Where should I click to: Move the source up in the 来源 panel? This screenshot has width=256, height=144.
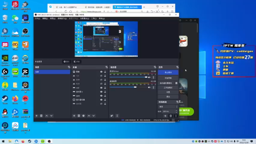coord(89,116)
